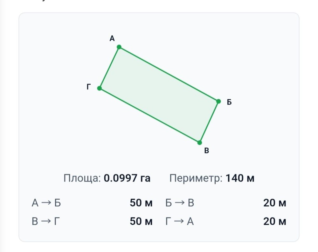Click the 50 м length for В → Г

coord(141,221)
